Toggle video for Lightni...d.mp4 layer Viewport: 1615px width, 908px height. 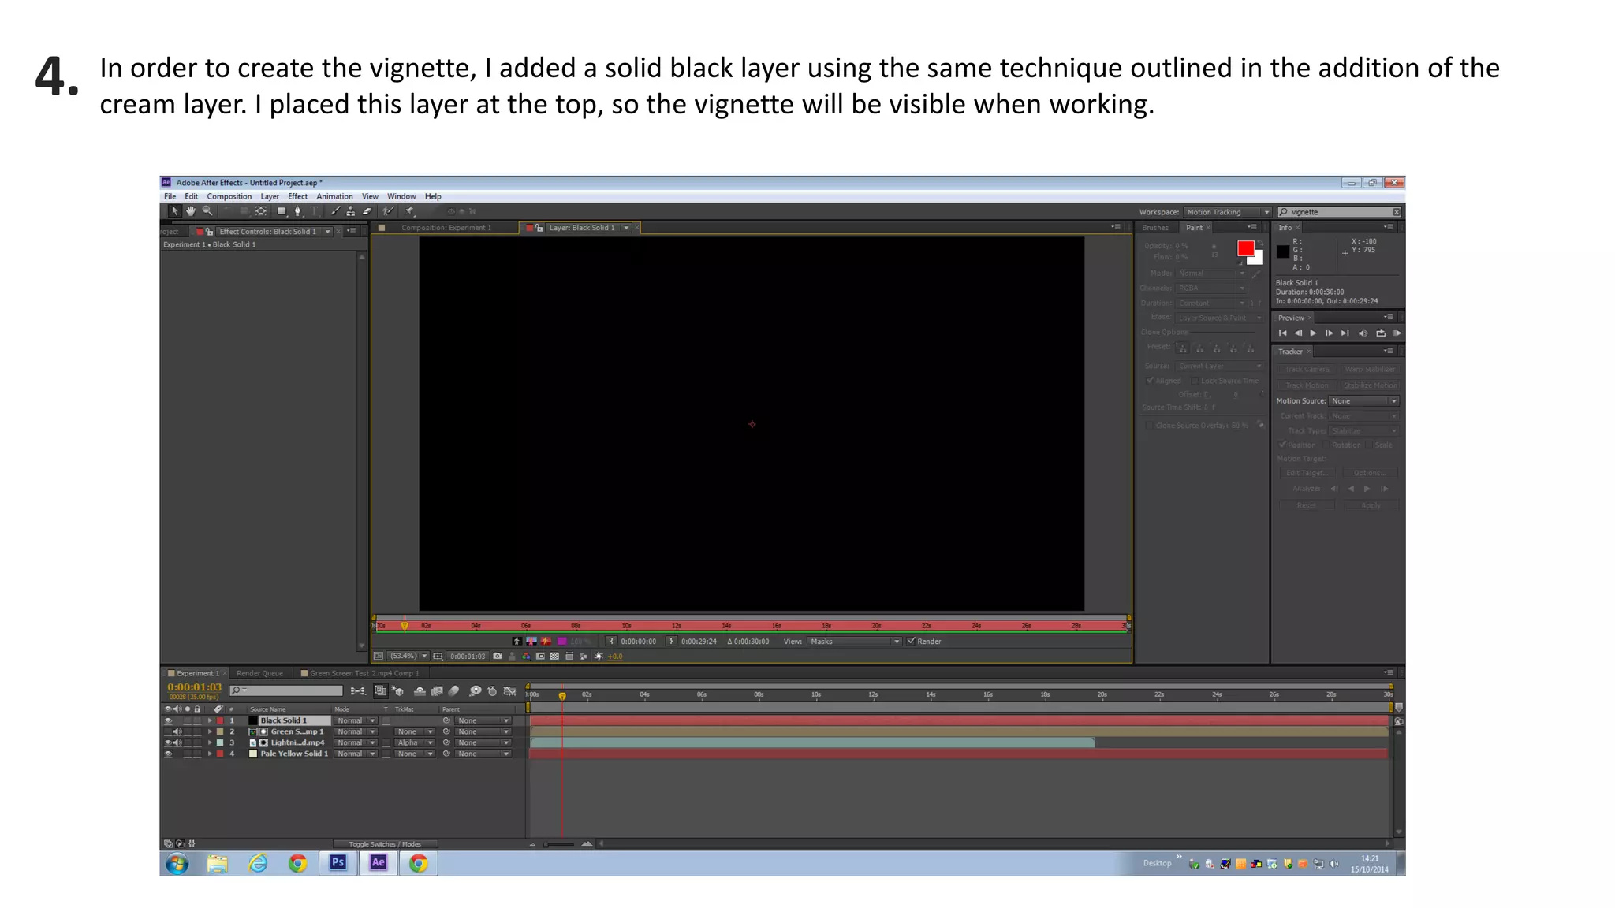pyautogui.click(x=167, y=742)
